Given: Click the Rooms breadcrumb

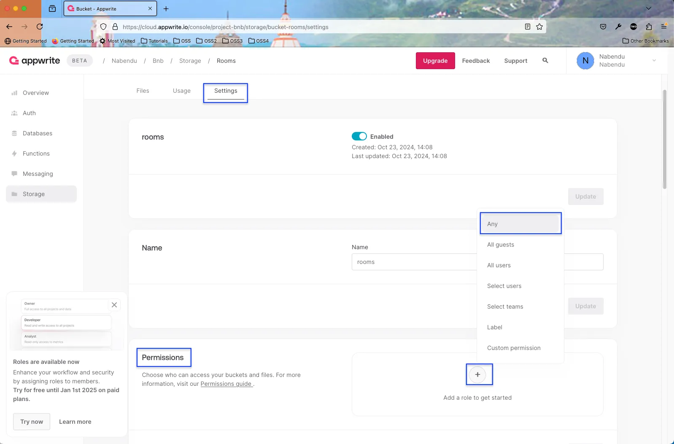Looking at the screenshot, I should 226,61.
